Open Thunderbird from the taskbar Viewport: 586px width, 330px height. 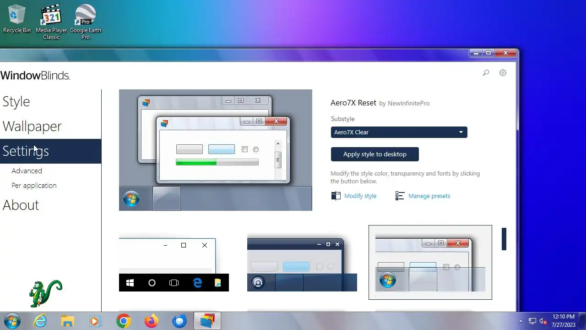pyautogui.click(x=179, y=321)
